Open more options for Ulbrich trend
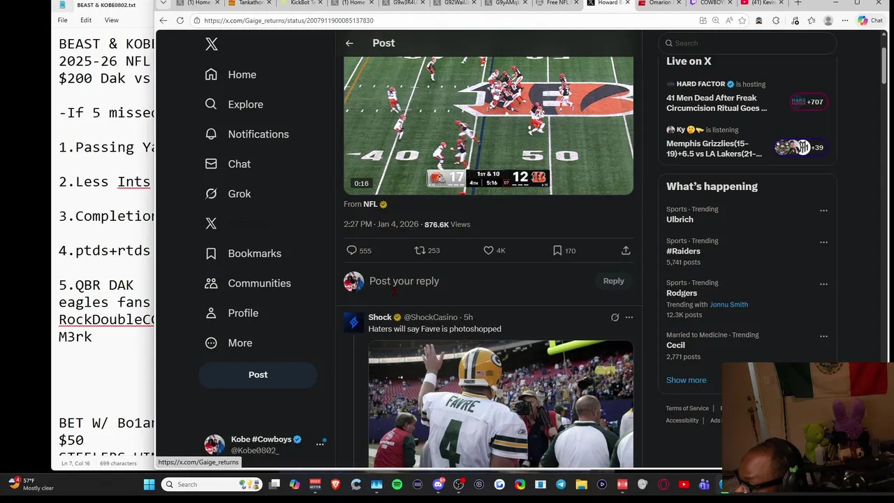Image resolution: width=894 pixels, height=503 pixels. tap(823, 210)
